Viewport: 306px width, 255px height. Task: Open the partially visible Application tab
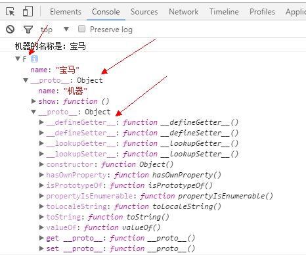point(295,12)
